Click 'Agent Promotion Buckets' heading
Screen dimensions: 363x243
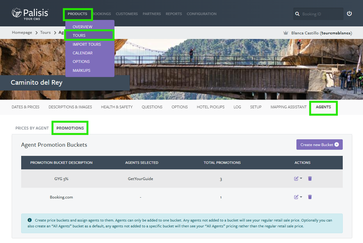54,145
